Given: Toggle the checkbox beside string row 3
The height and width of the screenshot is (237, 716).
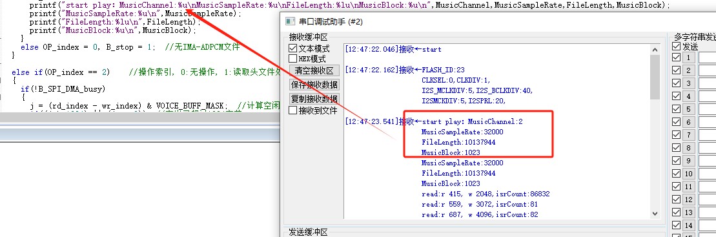Looking at the screenshot, I should pyautogui.click(x=676, y=83).
